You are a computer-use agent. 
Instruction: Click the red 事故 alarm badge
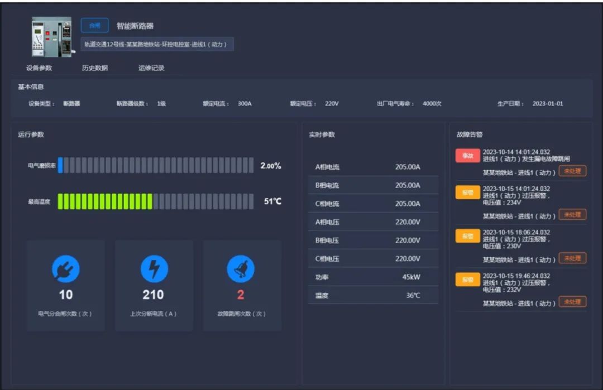click(x=468, y=156)
